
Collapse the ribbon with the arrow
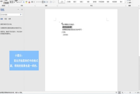point(139,6)
